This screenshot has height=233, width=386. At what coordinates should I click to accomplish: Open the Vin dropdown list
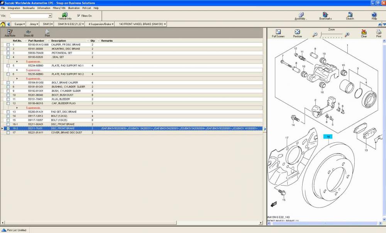[50, 16]
